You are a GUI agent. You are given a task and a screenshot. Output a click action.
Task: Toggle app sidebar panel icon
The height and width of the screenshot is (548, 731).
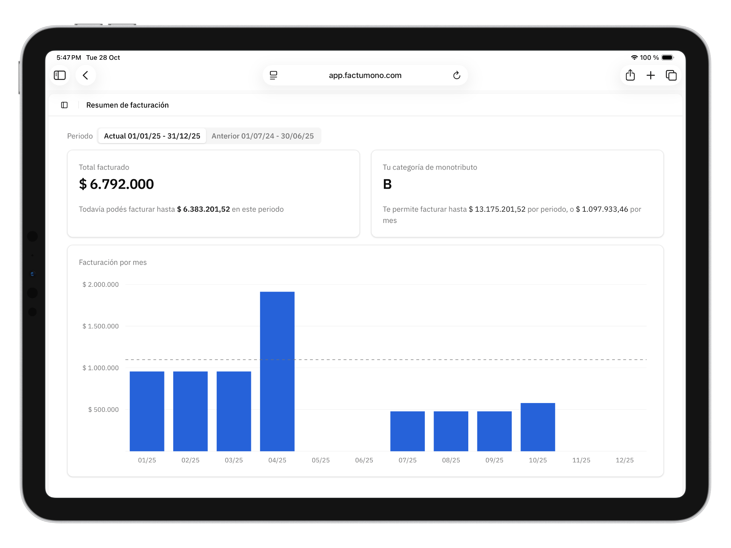tap(64, 105)
